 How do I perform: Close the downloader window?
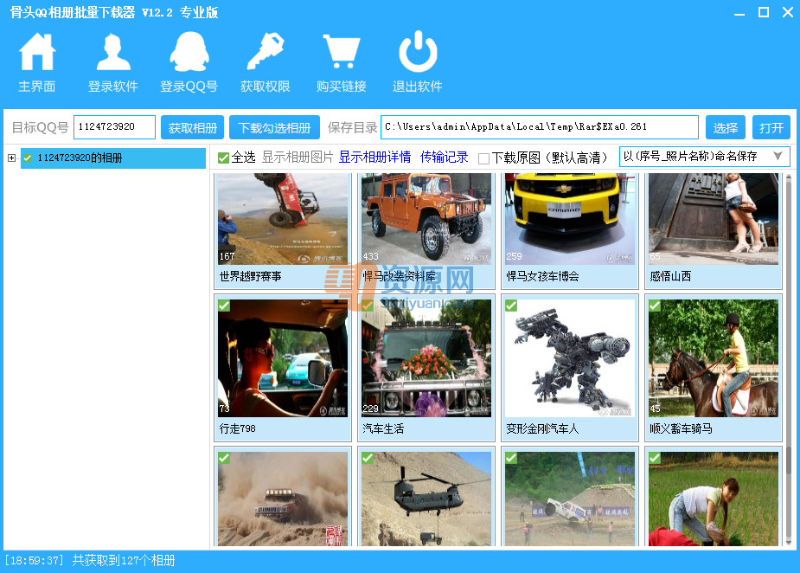[x=788, y=12]
